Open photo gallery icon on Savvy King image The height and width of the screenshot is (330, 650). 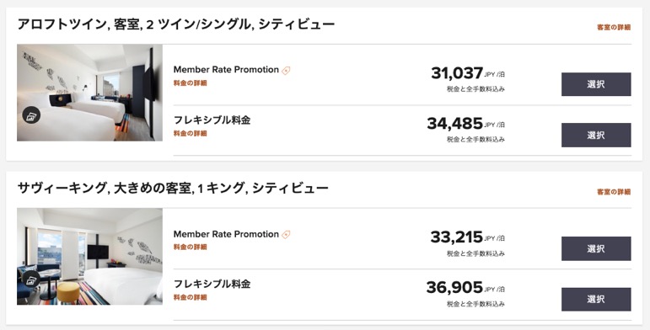31,279
